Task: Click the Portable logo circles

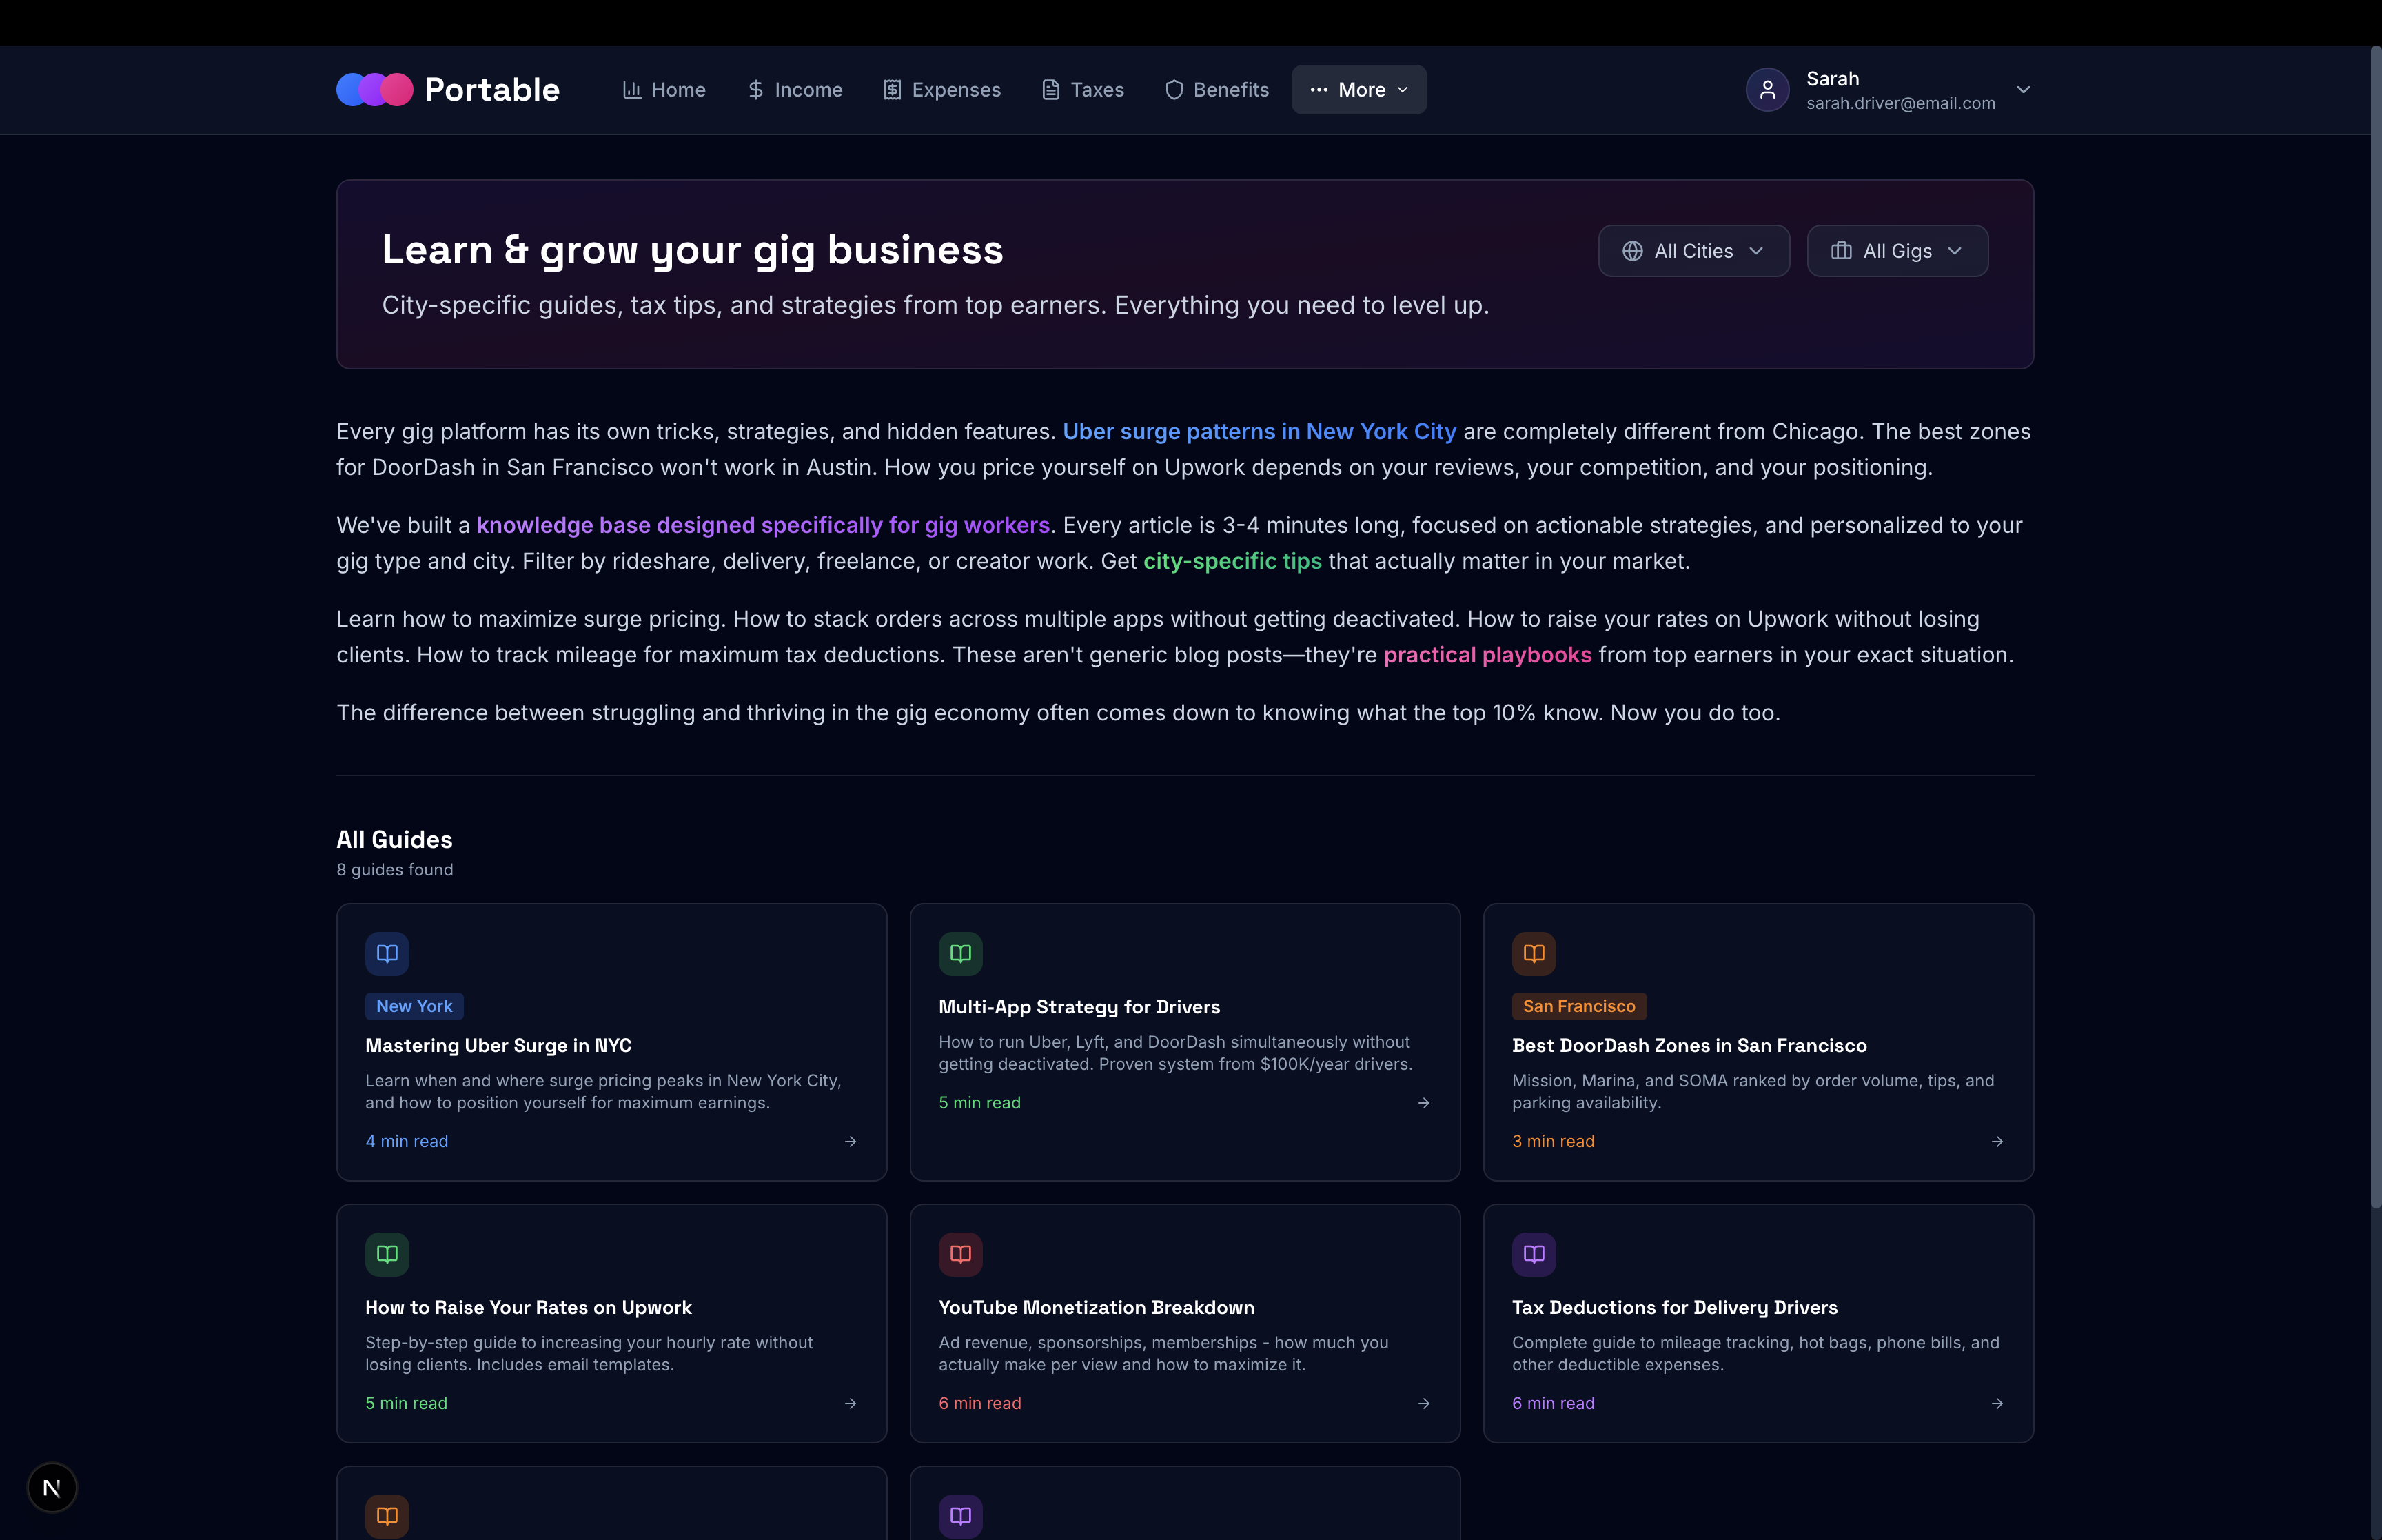Action: coord(374,90)
